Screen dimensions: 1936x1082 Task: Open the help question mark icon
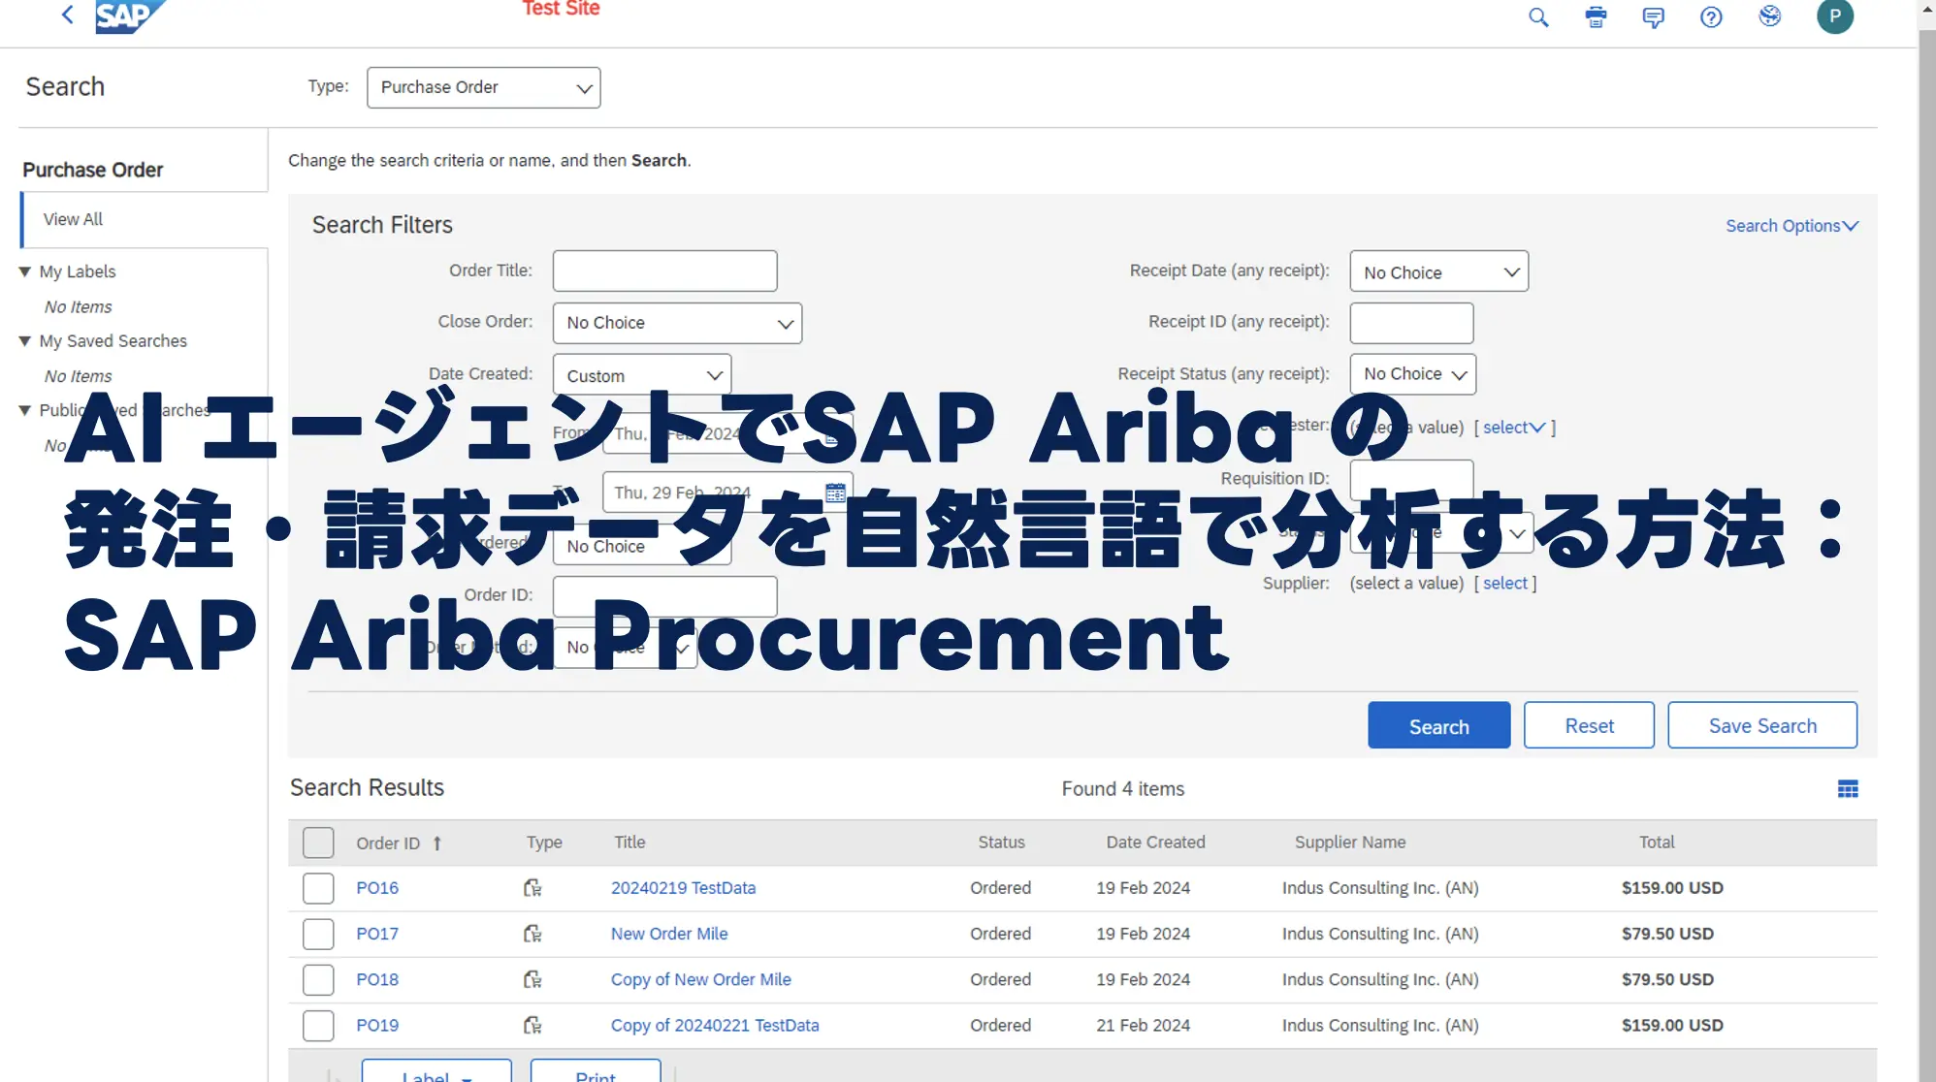[x=1711, y=16]
